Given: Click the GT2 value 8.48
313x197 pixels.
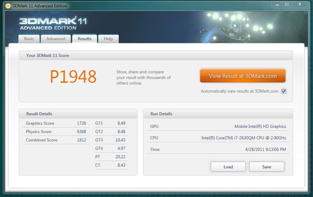Looking at the screenshot, I should 121,132.
